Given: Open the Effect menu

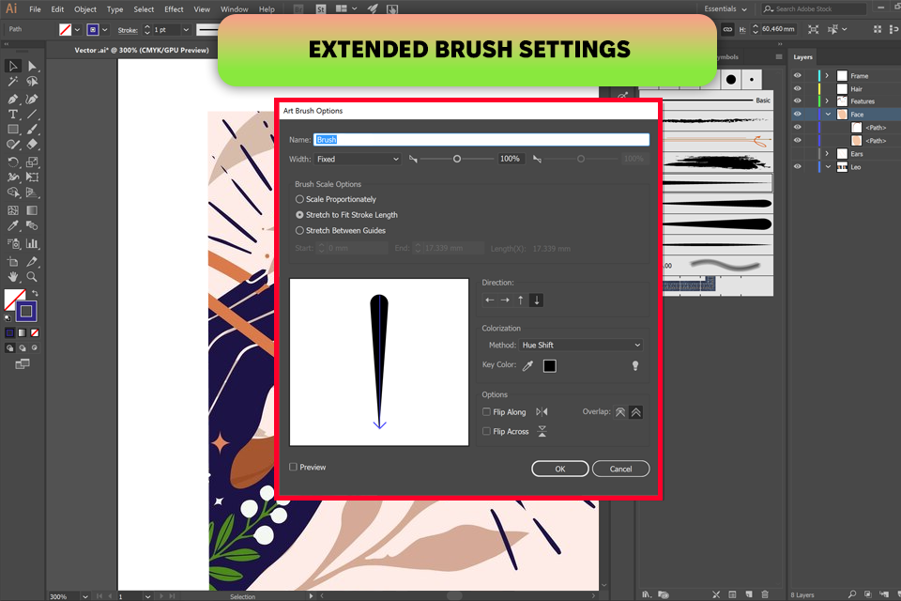Looking at the screenshot, I should pos(174,9).
